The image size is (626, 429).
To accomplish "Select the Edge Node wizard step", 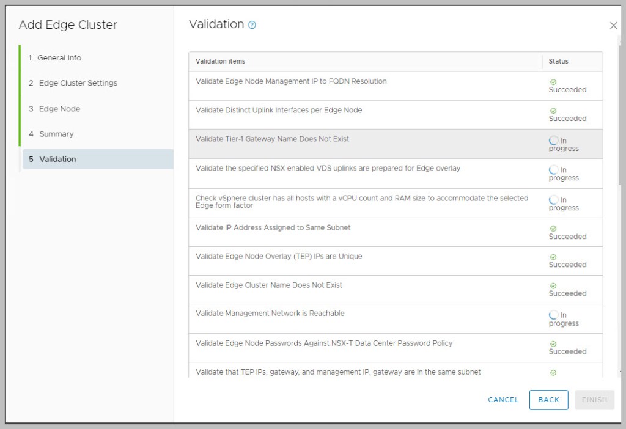I will [59, 109].
